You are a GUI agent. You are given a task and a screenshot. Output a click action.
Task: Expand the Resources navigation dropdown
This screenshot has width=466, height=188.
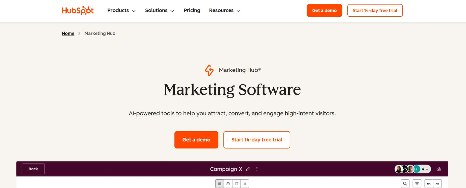pos(224,10)
